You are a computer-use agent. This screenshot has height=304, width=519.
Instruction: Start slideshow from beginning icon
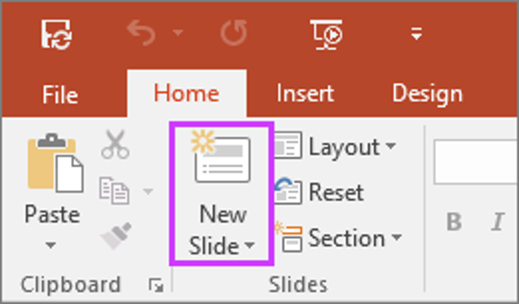coord(327,34)
